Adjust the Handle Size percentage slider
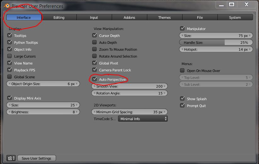 (x=216, y=42)
